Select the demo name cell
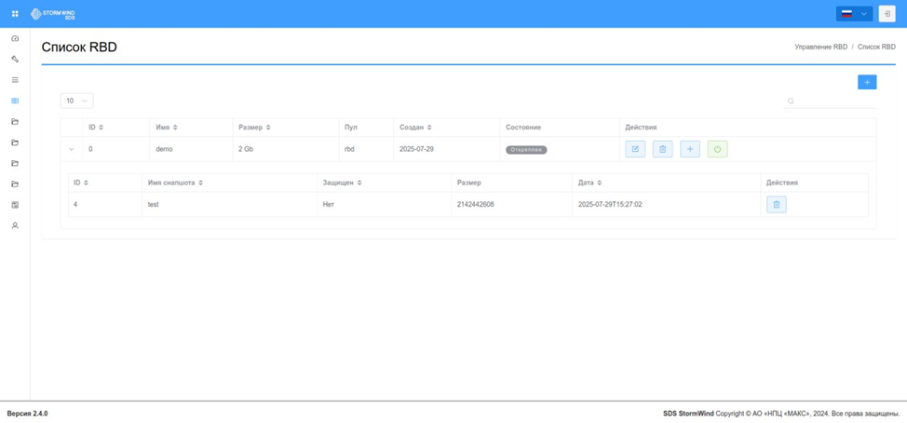The image size is (907, 423). (x=192, y=149)
